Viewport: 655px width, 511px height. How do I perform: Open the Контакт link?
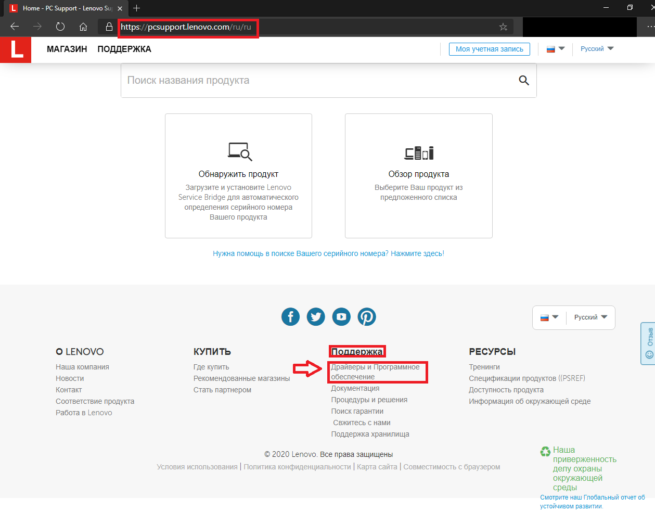(69, 390)
